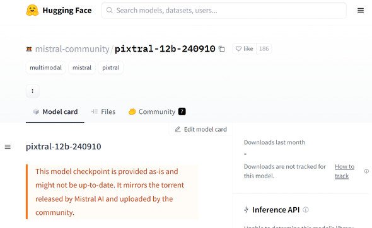Screen dimensions: 372x228
Task: Click the downloads info icon
Action: point(366,171)
